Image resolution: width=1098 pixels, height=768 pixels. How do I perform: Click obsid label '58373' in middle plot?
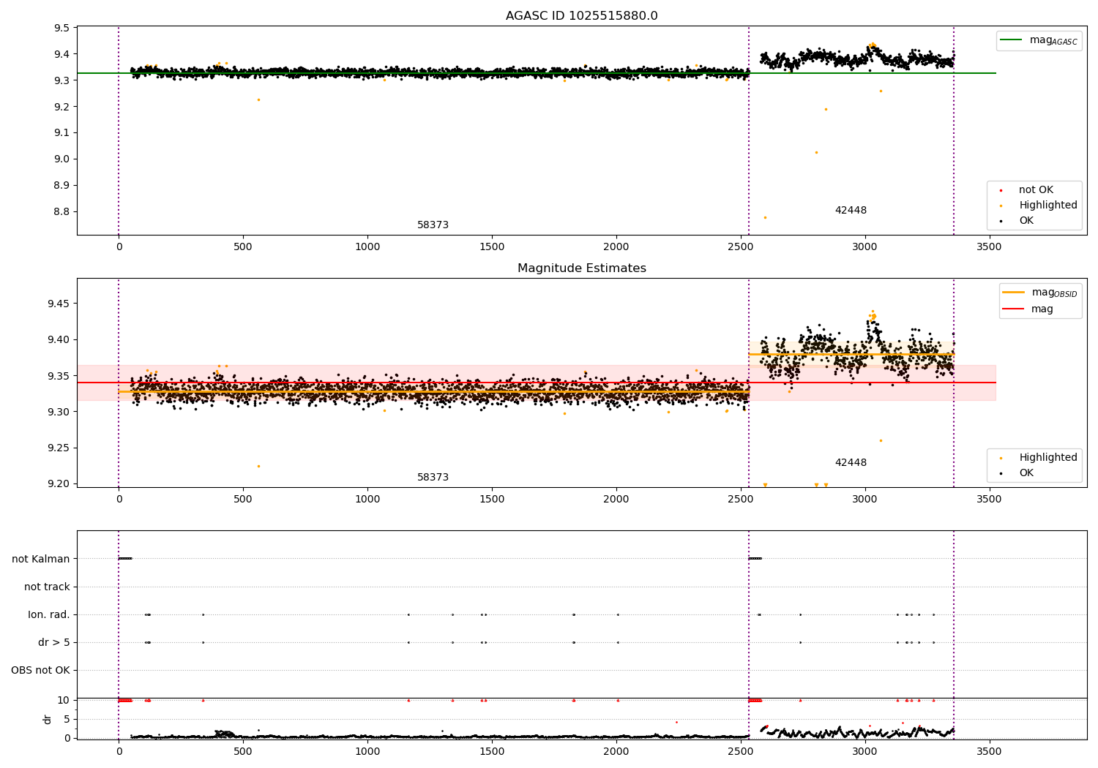(433, 478)
